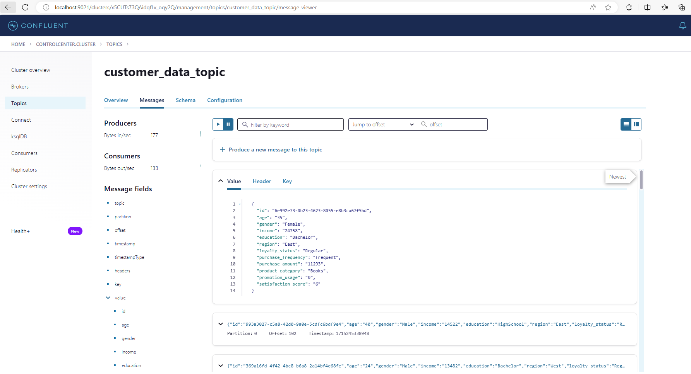
Task: Select the partition message field
Action: point(123,217)
